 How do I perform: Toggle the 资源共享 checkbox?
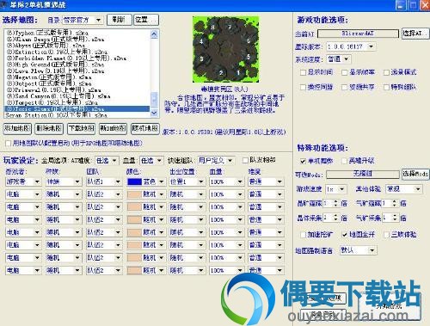tap(345, 87)
